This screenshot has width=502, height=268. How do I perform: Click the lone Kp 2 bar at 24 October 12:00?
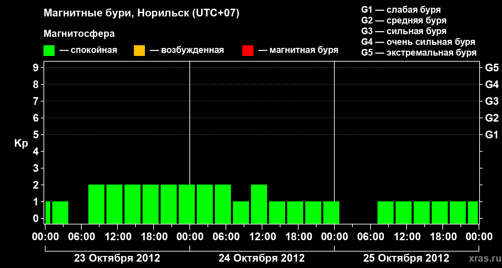[x=259, y=204]
